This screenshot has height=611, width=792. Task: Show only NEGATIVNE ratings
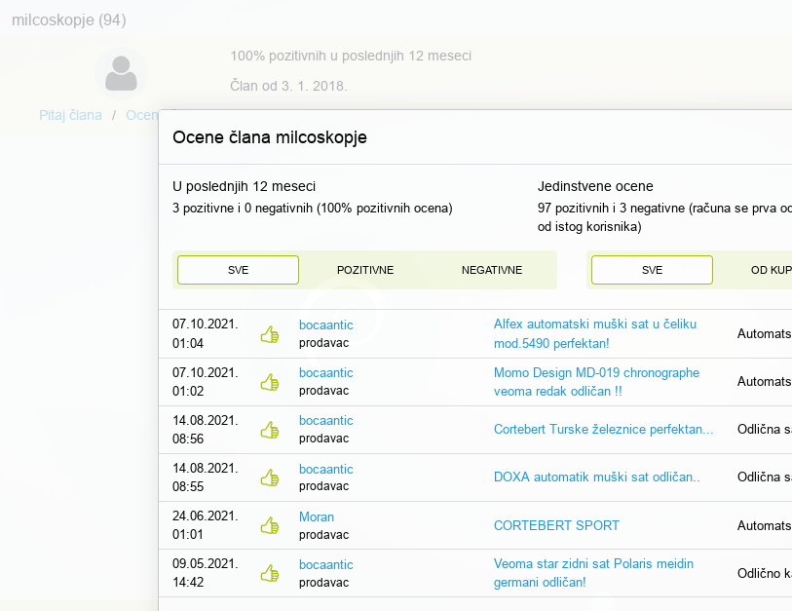[492, 270]
